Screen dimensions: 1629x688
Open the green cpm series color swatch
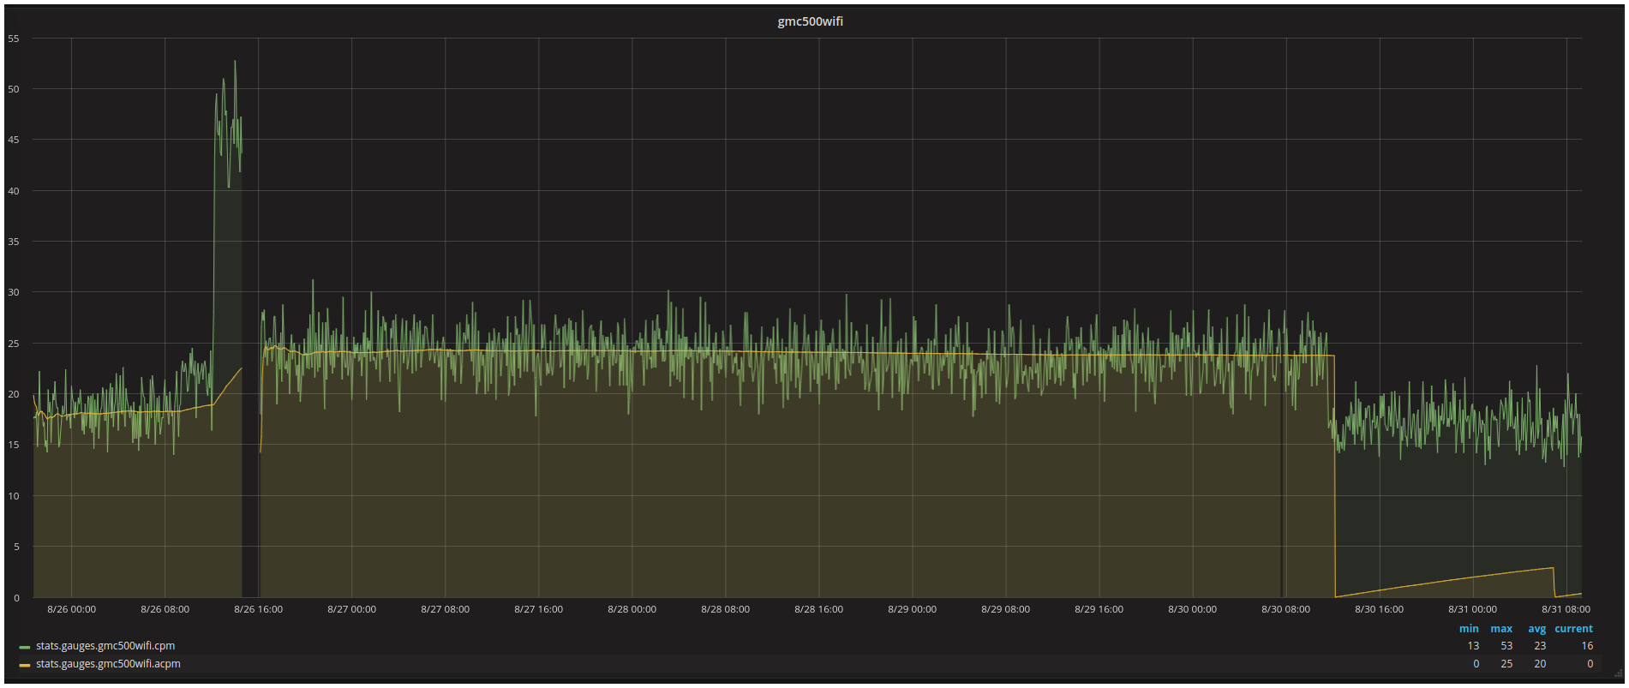coord(24,647)
